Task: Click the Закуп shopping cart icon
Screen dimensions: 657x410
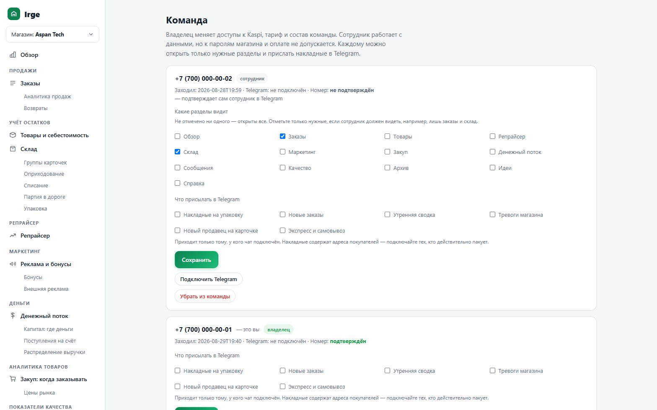Action: (13, 379)
